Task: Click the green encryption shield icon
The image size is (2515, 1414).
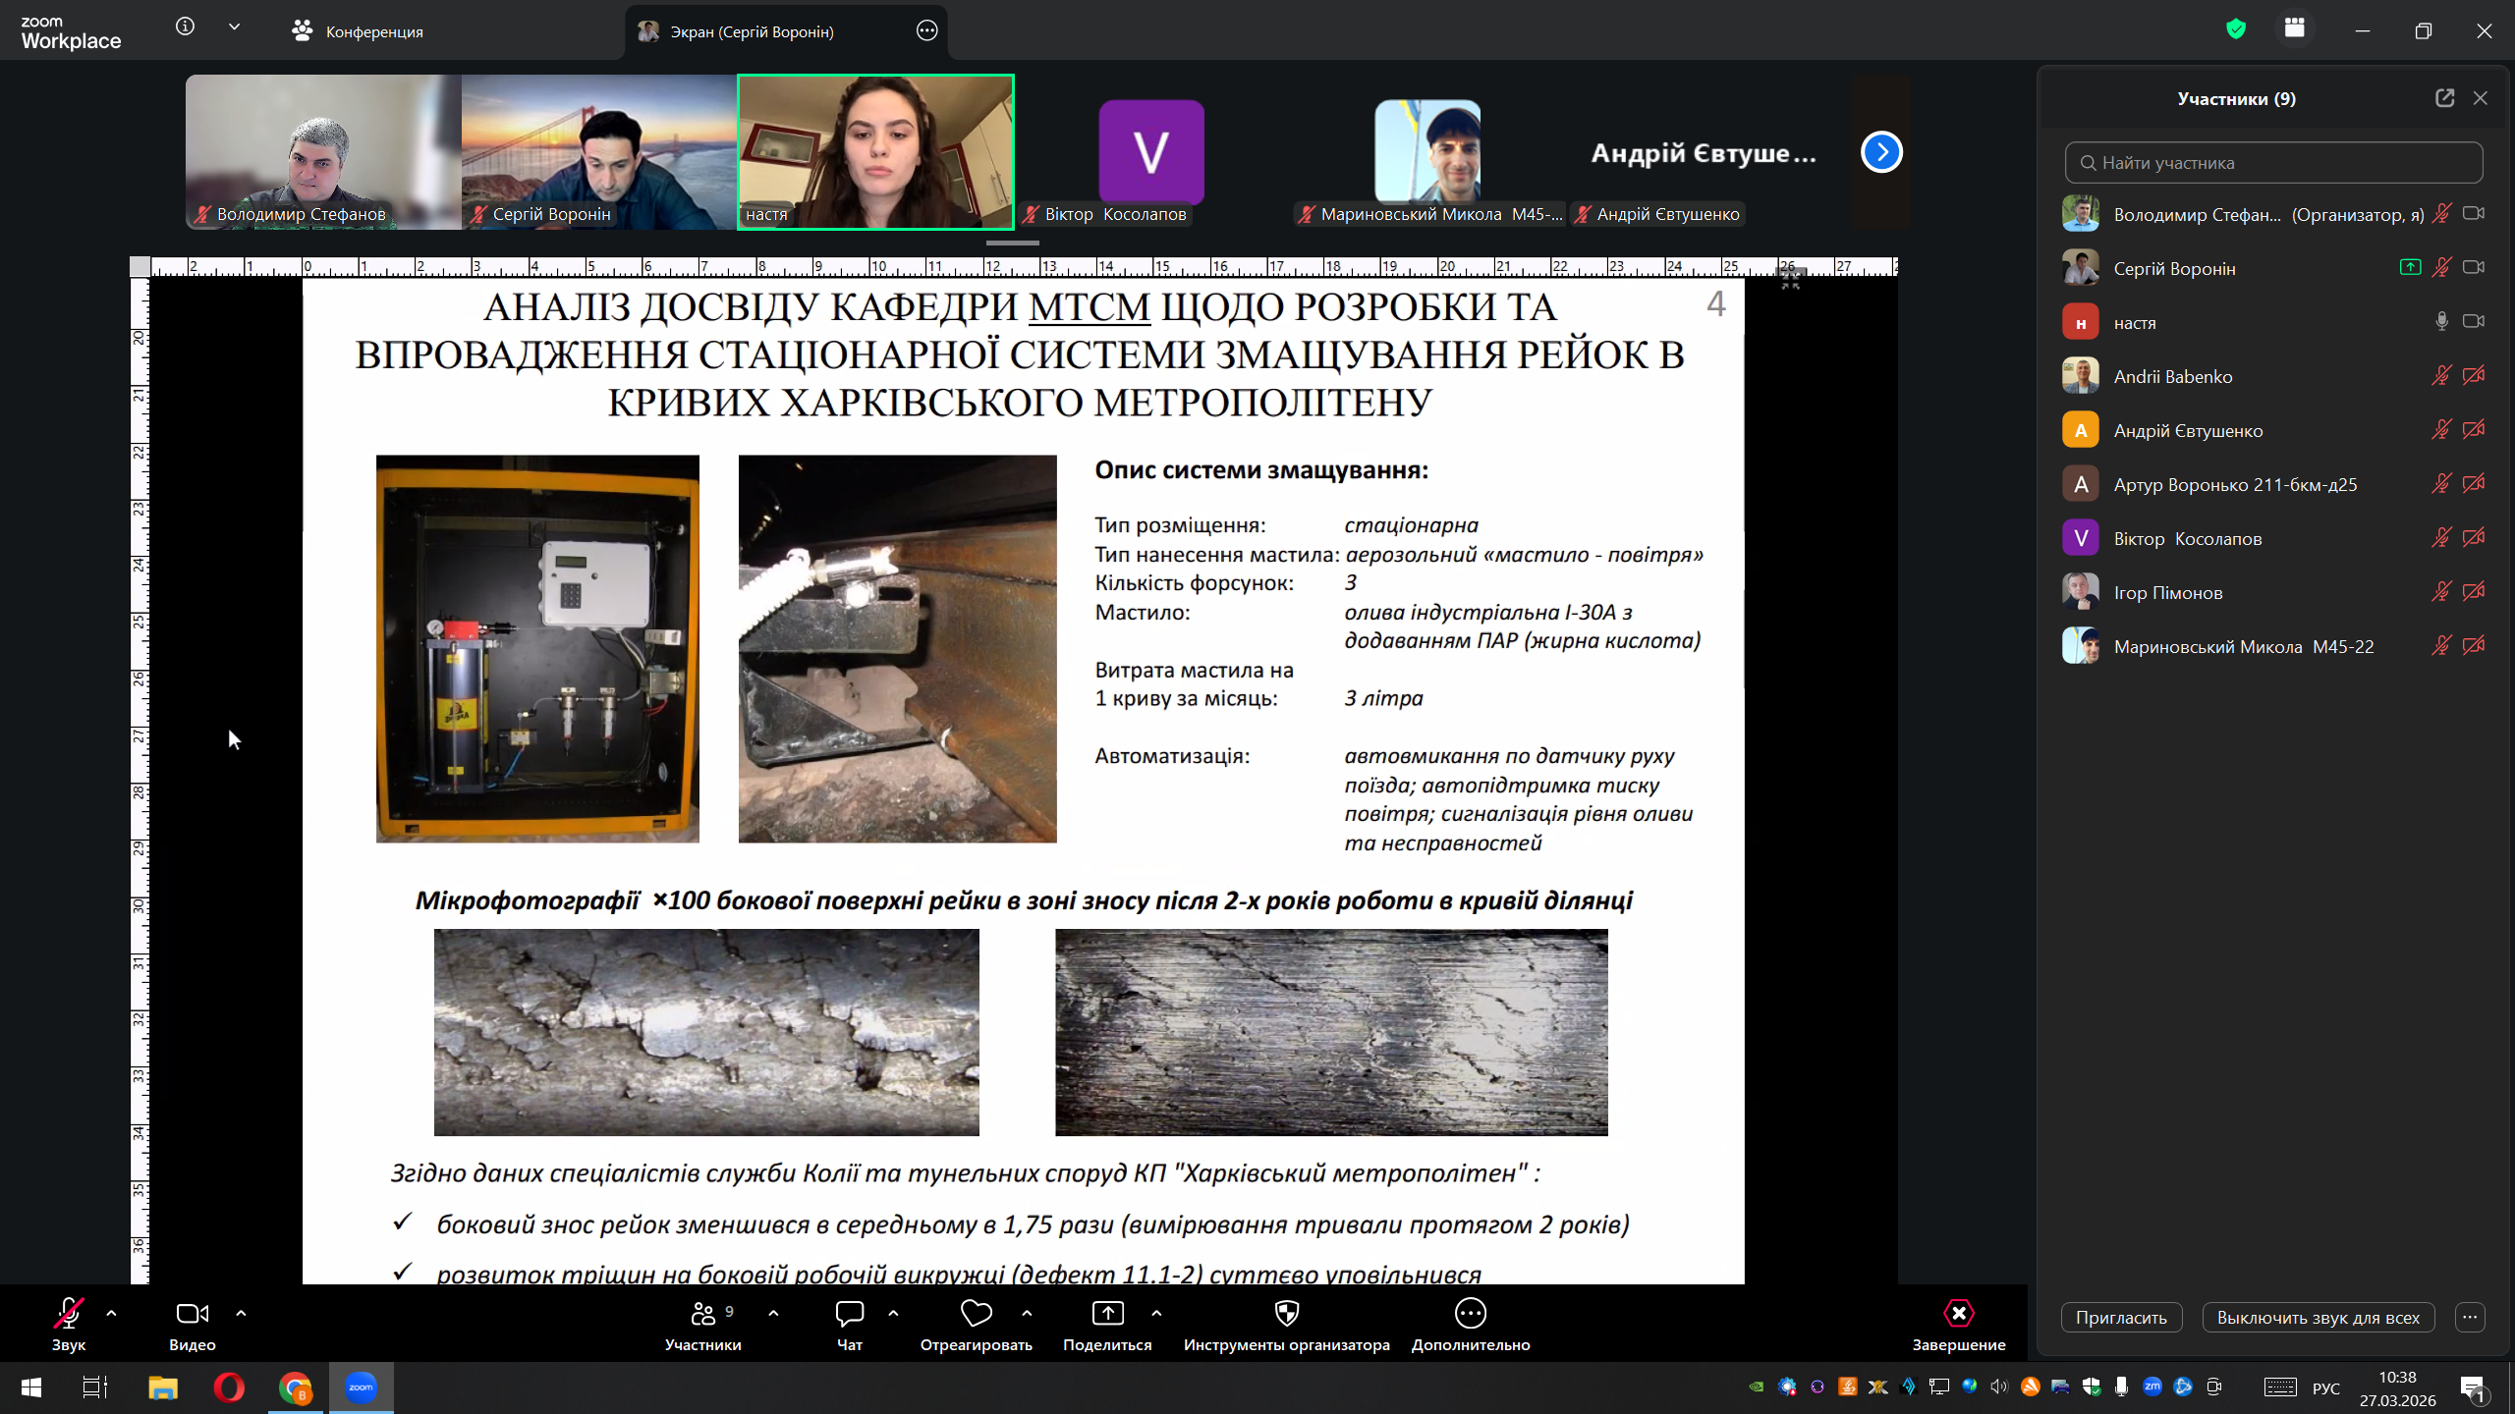Action: pos(2236,29)
